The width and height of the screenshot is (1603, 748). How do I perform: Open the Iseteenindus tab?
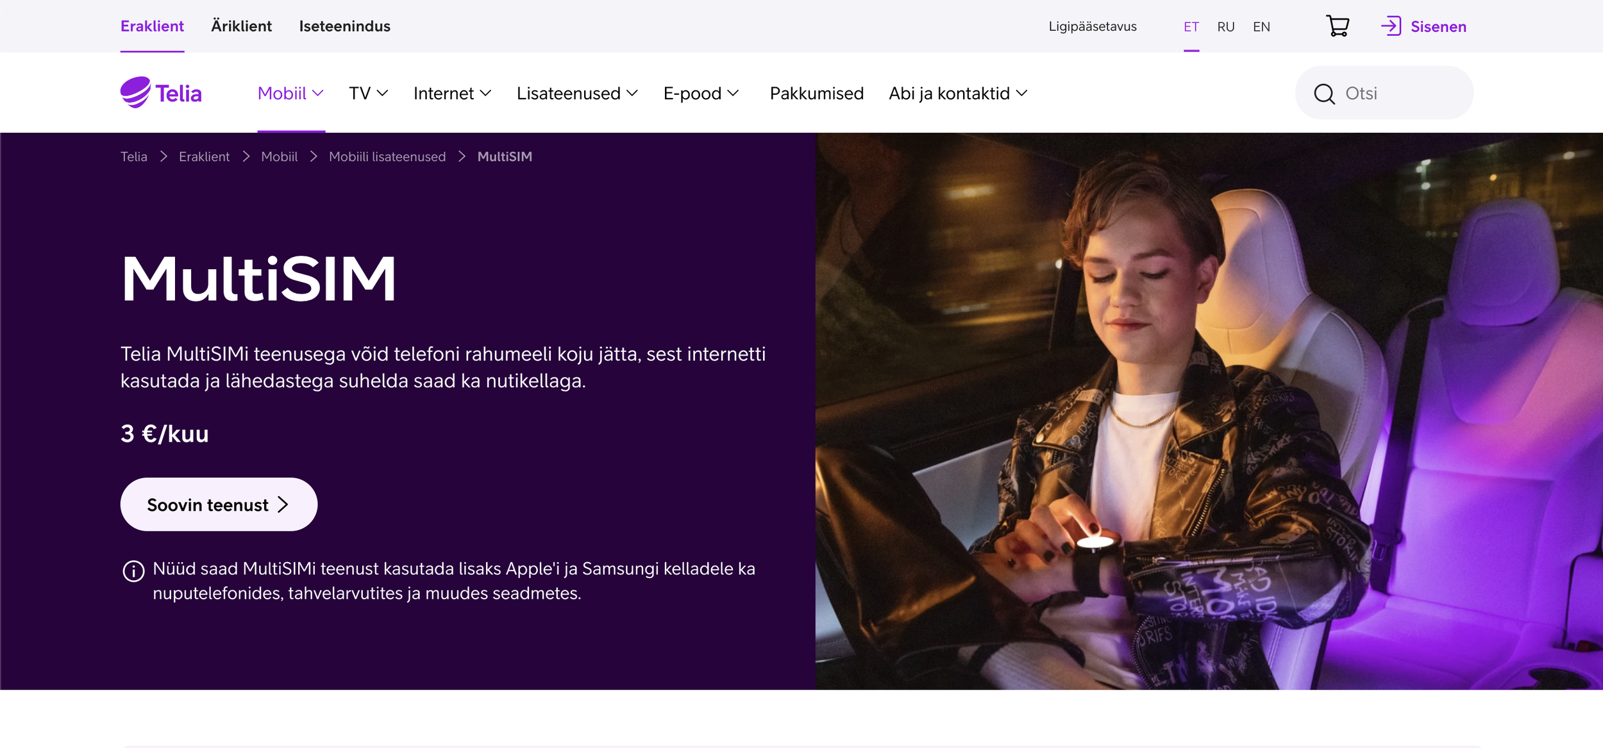click(344, 26)
